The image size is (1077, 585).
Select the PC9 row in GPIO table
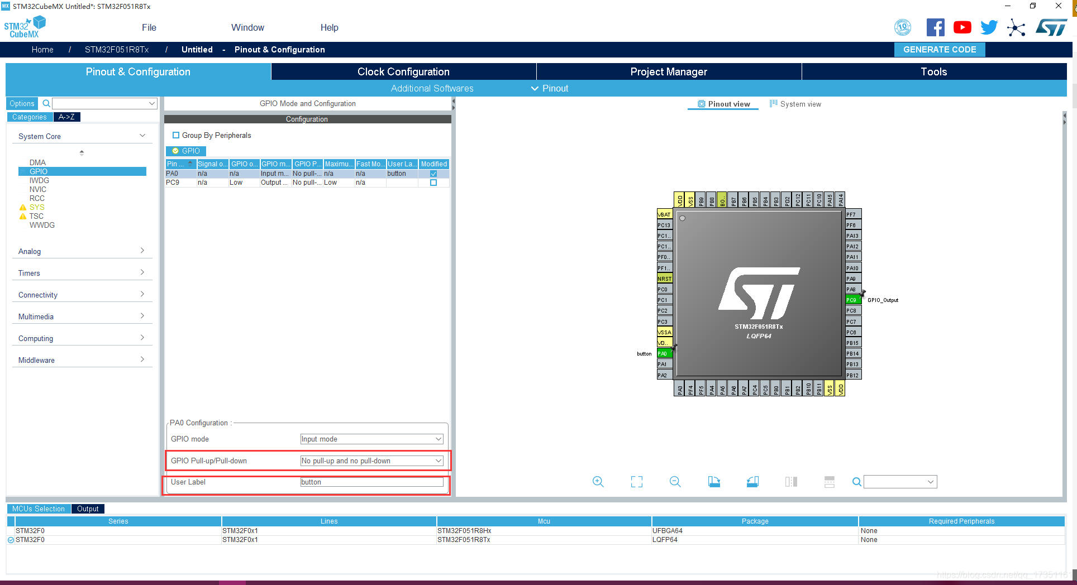click(x=307, y=183)
